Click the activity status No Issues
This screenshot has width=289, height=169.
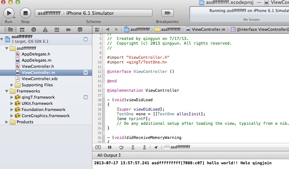point(251,20)
